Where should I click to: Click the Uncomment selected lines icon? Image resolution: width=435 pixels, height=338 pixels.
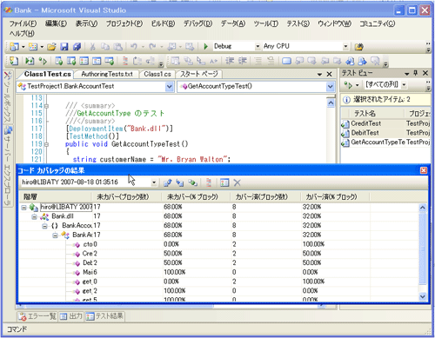pyautogui.click(x=271, y=61)
